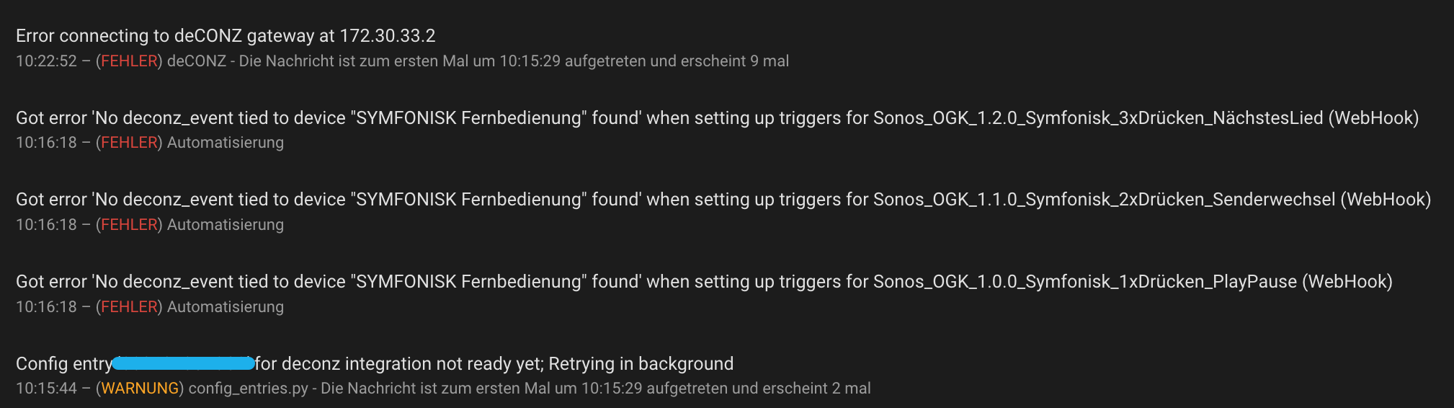Screen dimensions: 1454x408
Task: Click the FEHLER label under the Senderwechsel error
Action: 129,225
